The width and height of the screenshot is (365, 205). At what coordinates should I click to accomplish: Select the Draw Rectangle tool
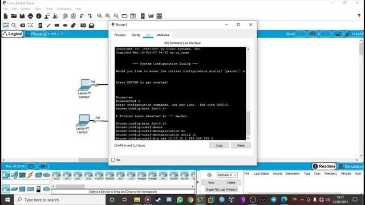tap(57, 25)
